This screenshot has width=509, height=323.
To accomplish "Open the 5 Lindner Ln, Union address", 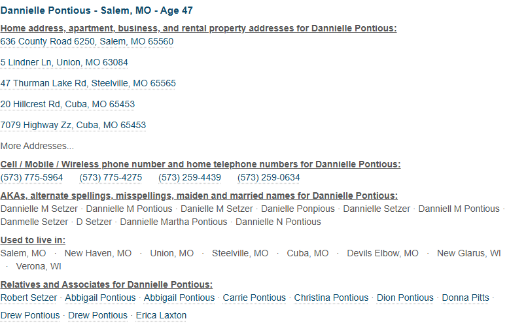I will [64, 62].
